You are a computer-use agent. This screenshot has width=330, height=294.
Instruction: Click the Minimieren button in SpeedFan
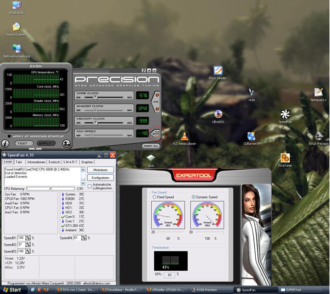pyautogui.click(x=100, y=170)
